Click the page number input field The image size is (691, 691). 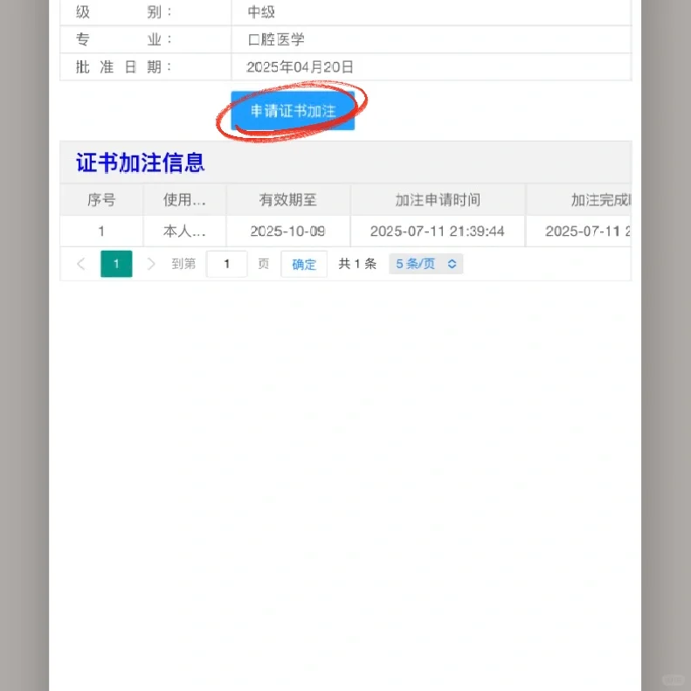pyautogui.click(x=226, y=264)
